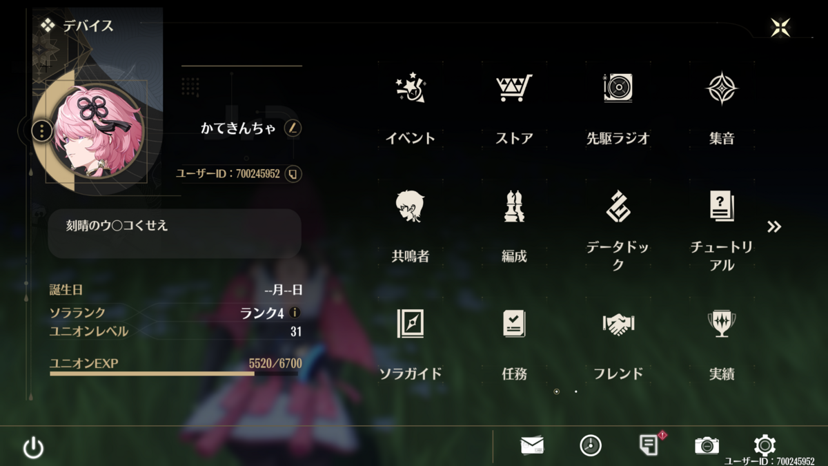The height and width of the screenshot is (466, 828).
Task: Open the 集音 star icon
Action: pos(722,88)
